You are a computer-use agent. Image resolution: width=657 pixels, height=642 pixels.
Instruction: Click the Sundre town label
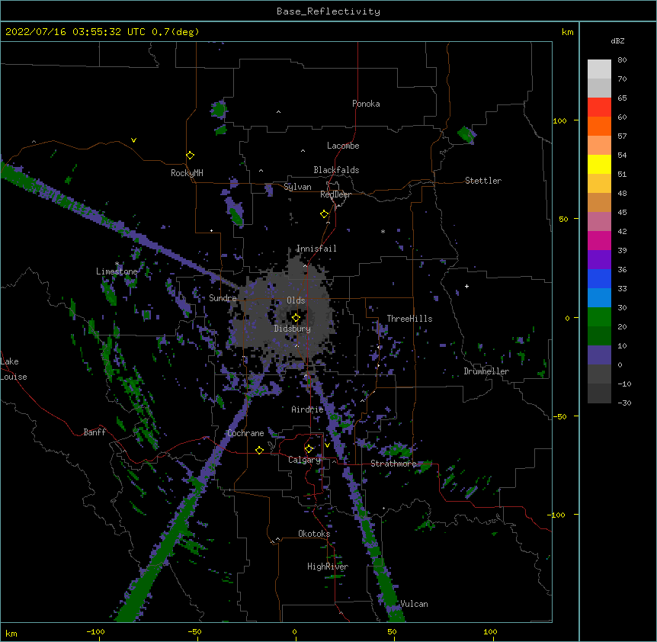(223, 298)
